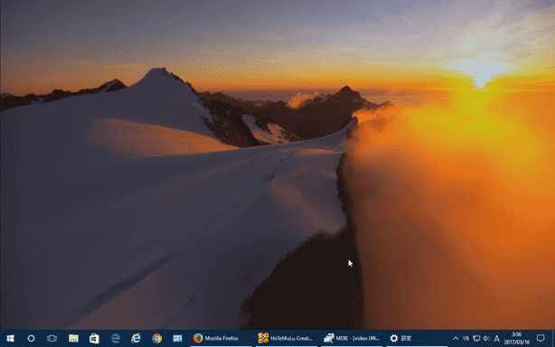Launch Microsoft Edge from the taskbar
Screen dimensions: 555x347
(115, 339)
